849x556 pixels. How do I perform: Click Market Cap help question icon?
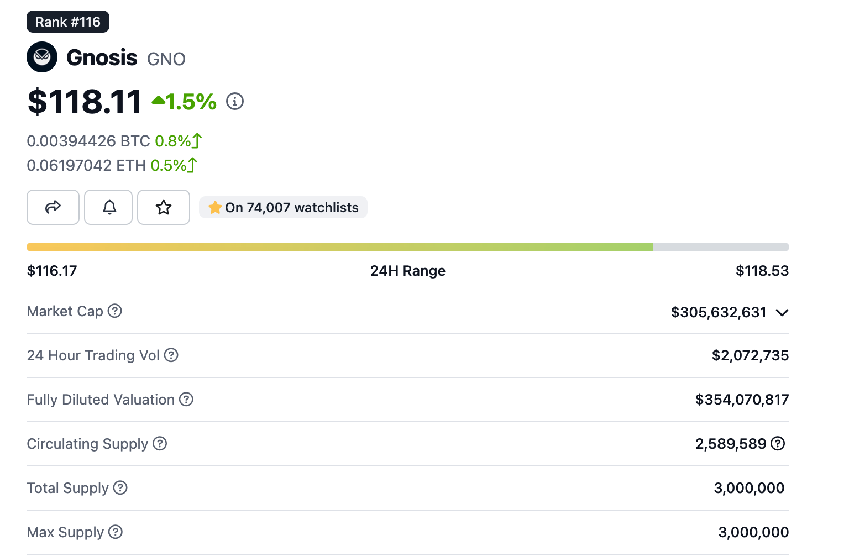click(x=115, y=311)
